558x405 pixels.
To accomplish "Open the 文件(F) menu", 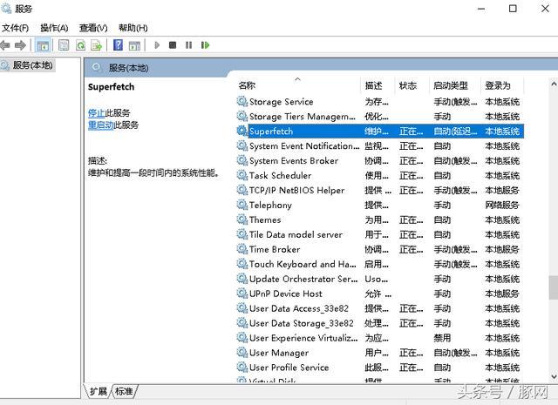I will pyautogui.click(x=15, y=28).
